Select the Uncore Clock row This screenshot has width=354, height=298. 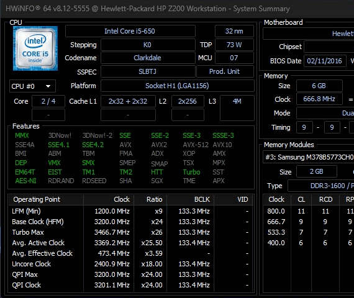point(130,264)
